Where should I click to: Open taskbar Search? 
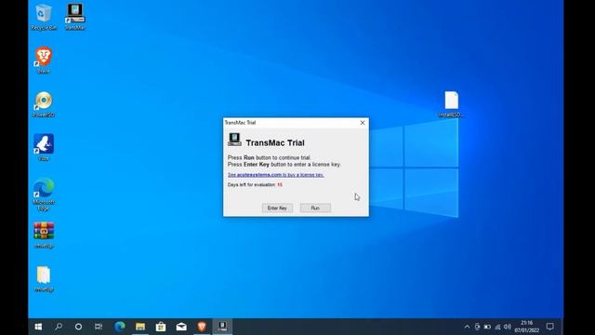(59, 327)
